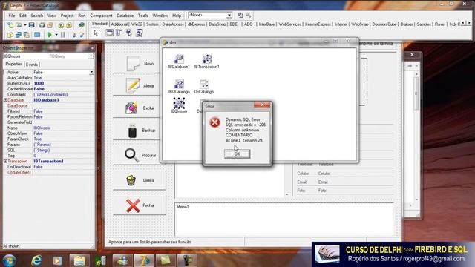Open the Active property value dropdown

click(91, 73)
